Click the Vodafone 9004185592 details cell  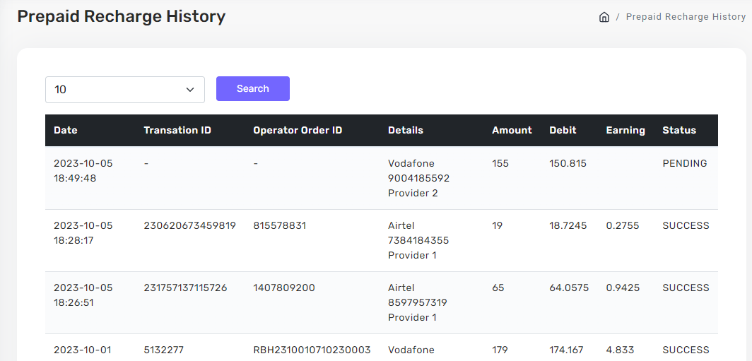pyautogui.click(x=418, y=178)
